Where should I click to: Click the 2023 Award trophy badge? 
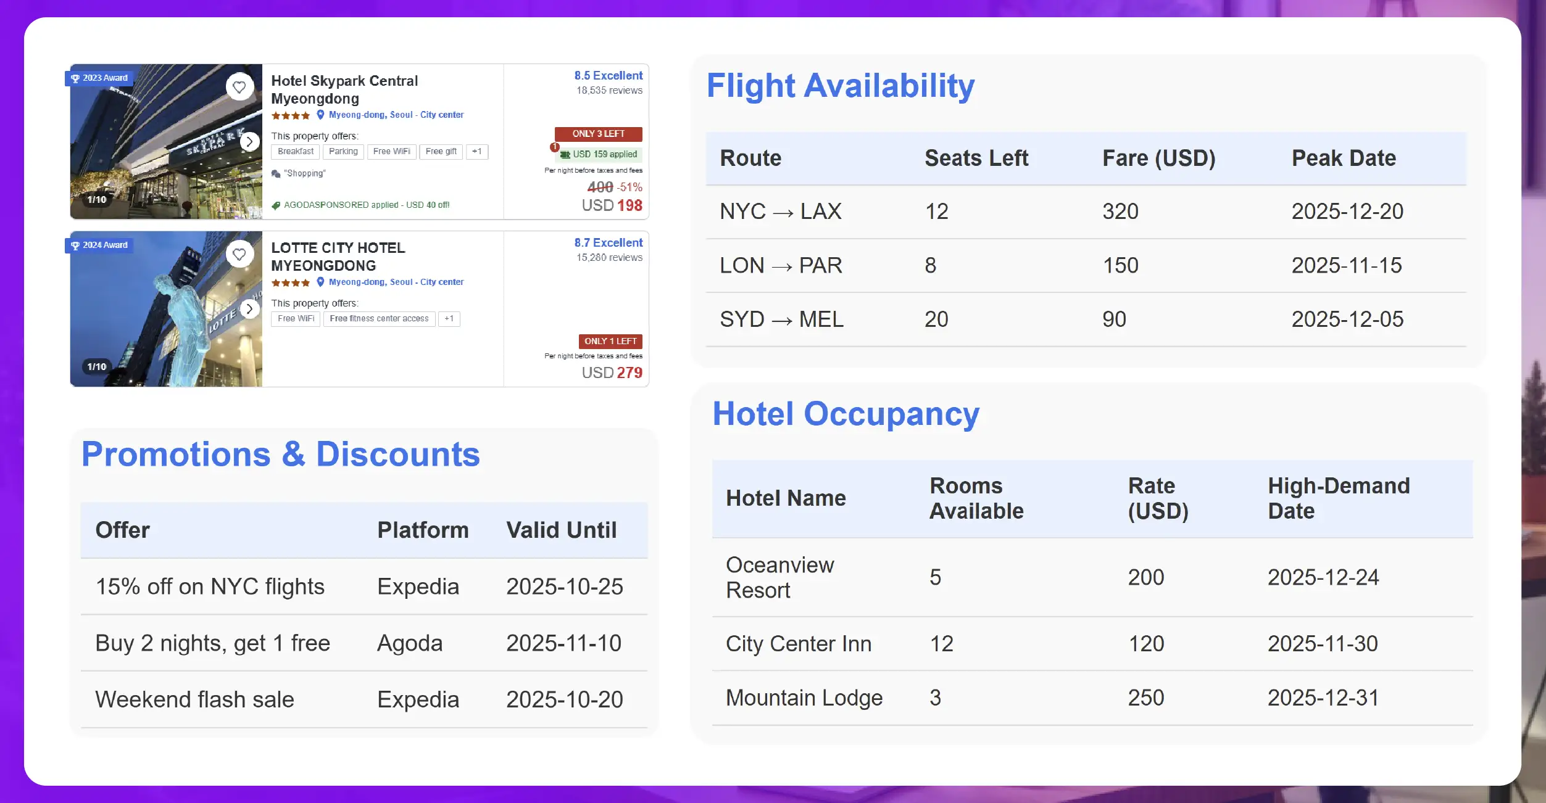(99, 78)
